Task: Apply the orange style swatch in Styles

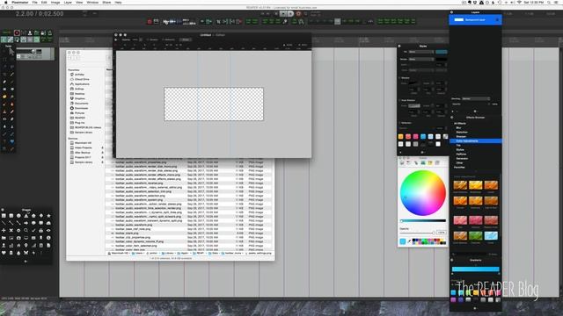Action: [401, 137]
